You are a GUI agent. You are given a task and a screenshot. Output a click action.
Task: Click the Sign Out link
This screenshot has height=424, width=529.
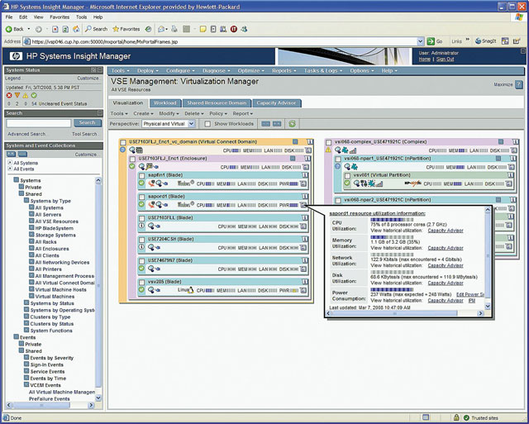click(x=445, y=59)
